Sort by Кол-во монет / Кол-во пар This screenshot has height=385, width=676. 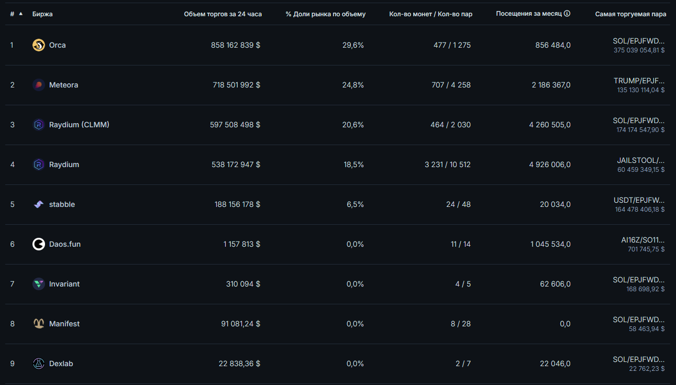click(431, 14)
